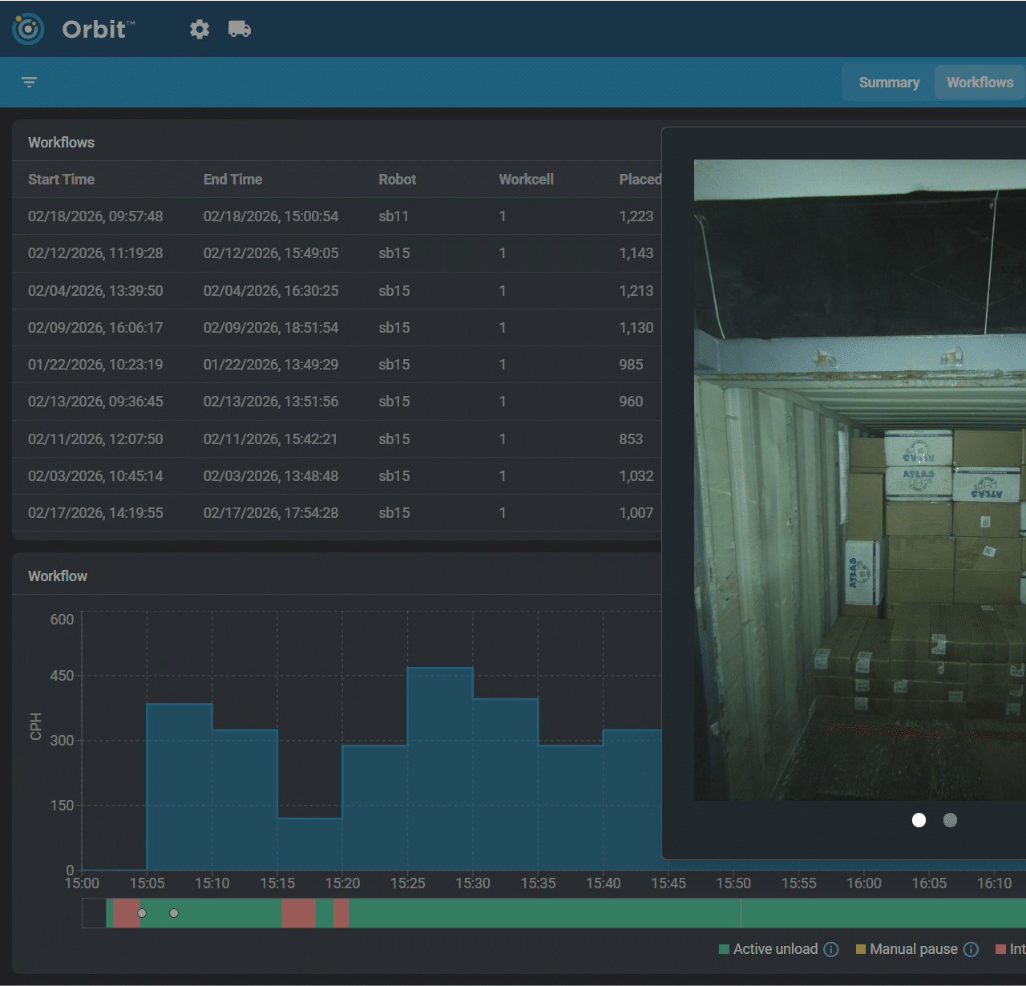1026x986 pixels.
Task: Click the second circular marker on the timeline
Action: coord(174,912)
